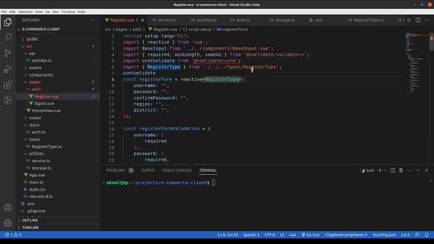Open the Manage gear icon
This screenshot has height=244, width=434.
coord(7,223)
